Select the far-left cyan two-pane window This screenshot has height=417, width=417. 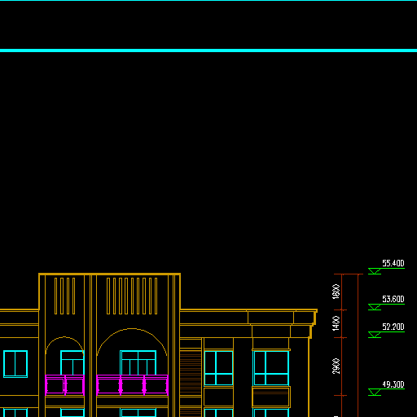[15, 364]
